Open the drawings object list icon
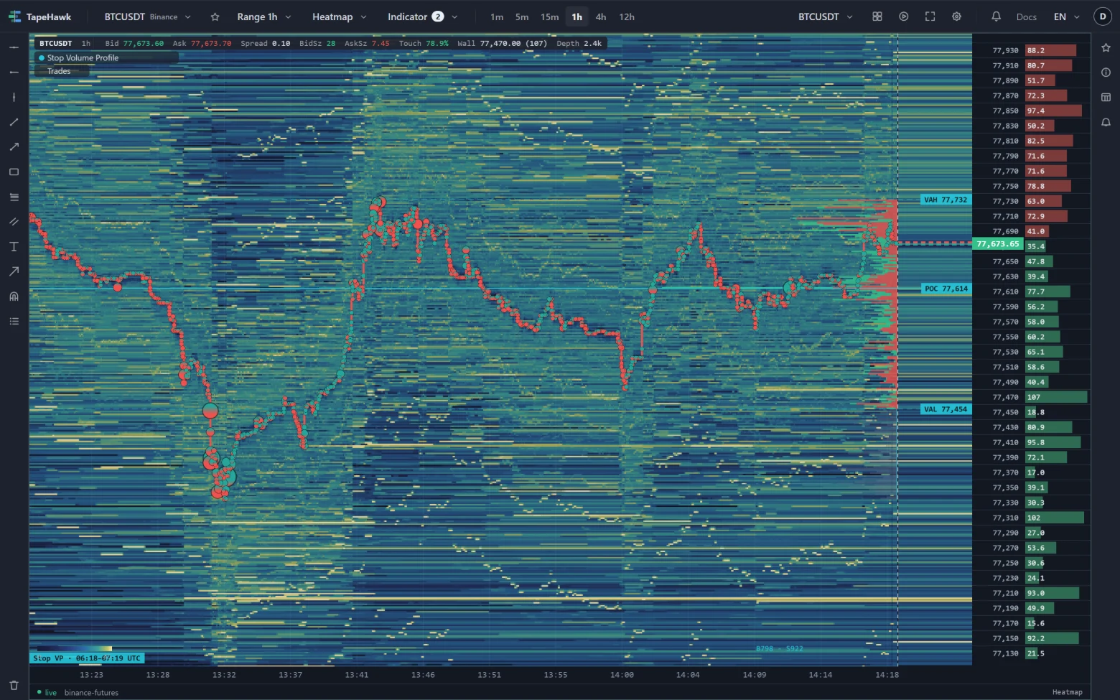Image resolution: width=1120 pixels, height=700 pixels. click(x=14, y=322)
